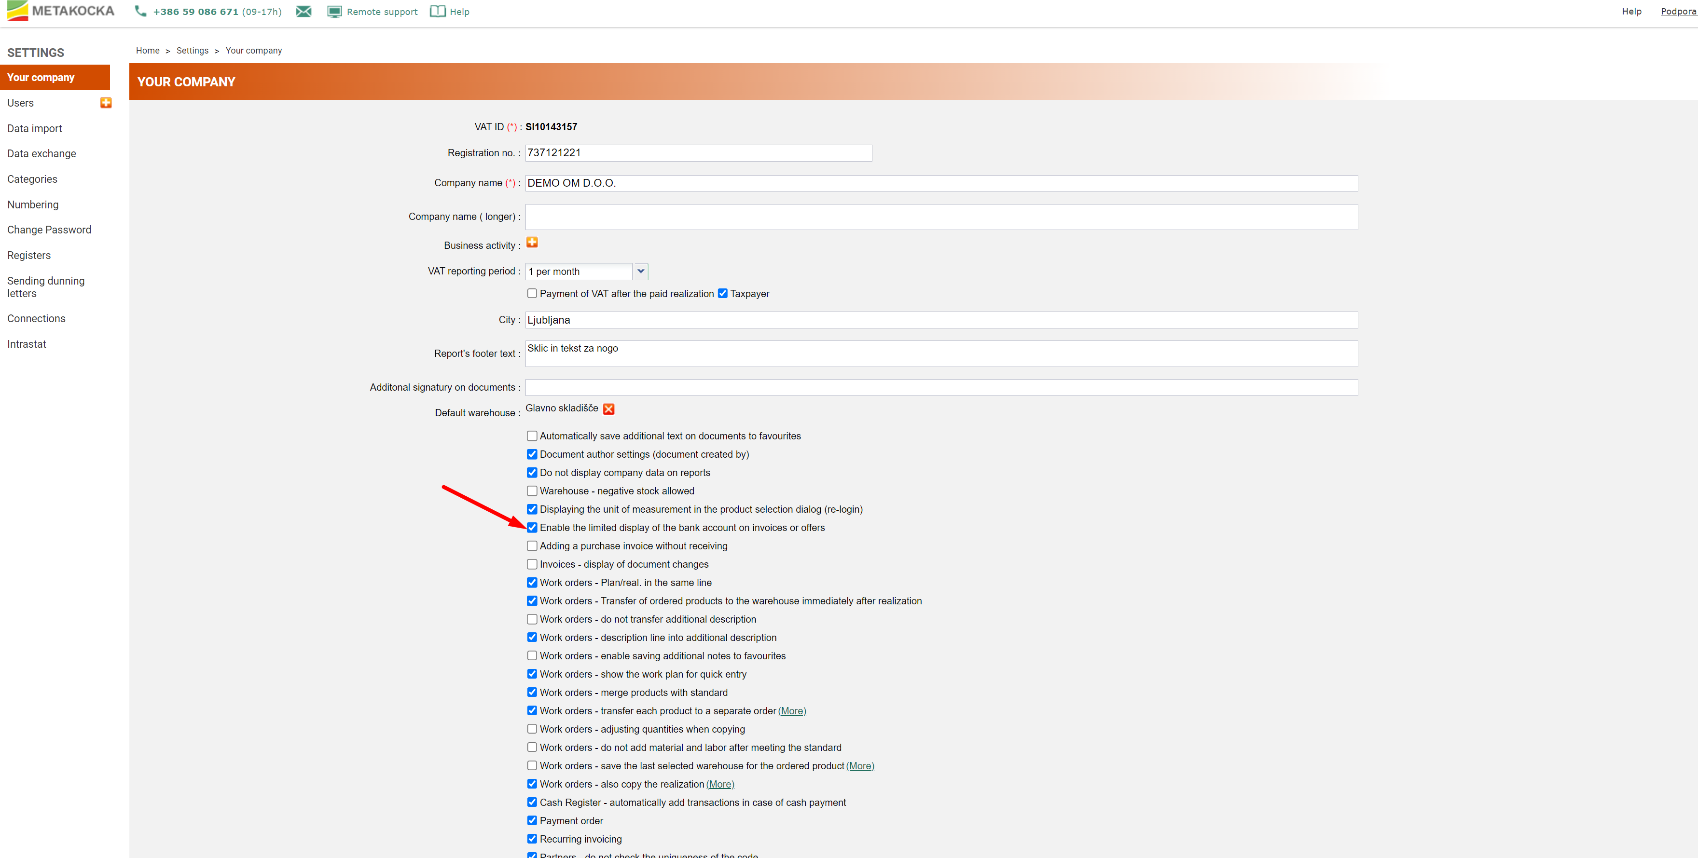Click the Help book icon

point(437,11)
